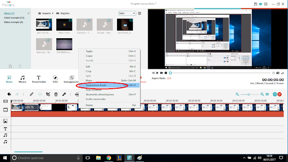Select Scatto ravvicinato menu entry

coord(109,99)
